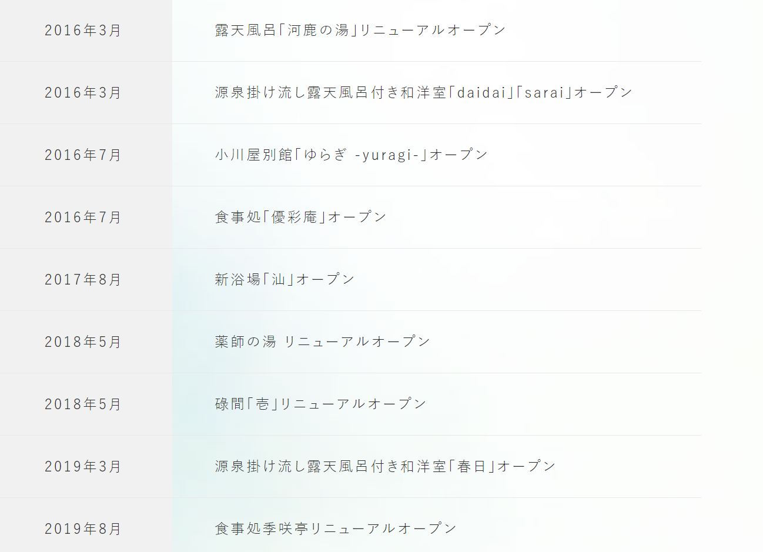Click the 新浴場「汕」オープン entry

(x=285, y=279)
